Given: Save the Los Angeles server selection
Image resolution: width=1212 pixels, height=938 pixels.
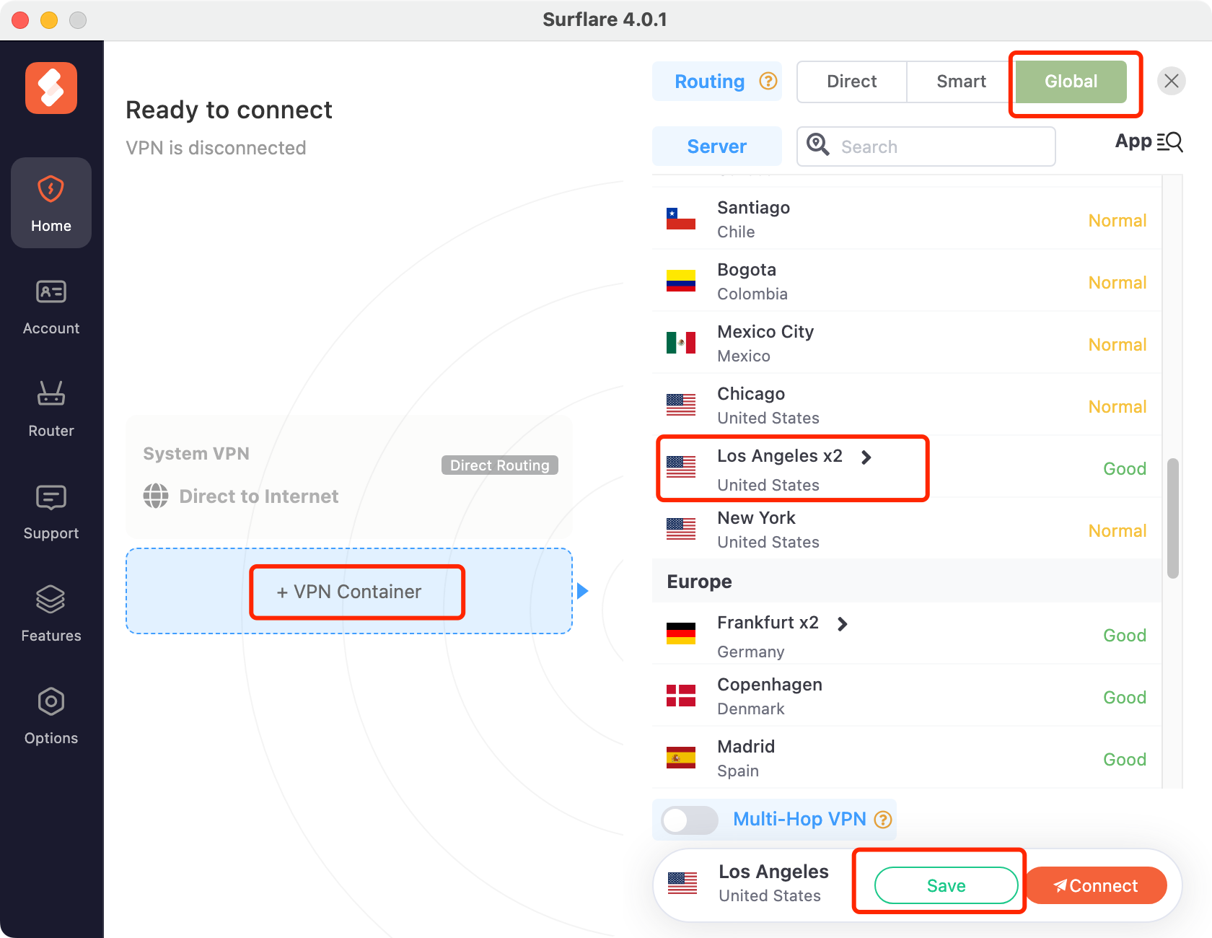Looking at the screenshot, I should (946, 885).
